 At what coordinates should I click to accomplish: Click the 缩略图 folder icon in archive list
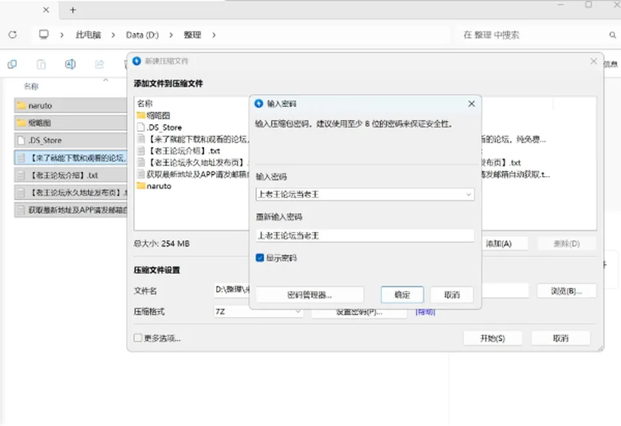click(x=141, y=115)
